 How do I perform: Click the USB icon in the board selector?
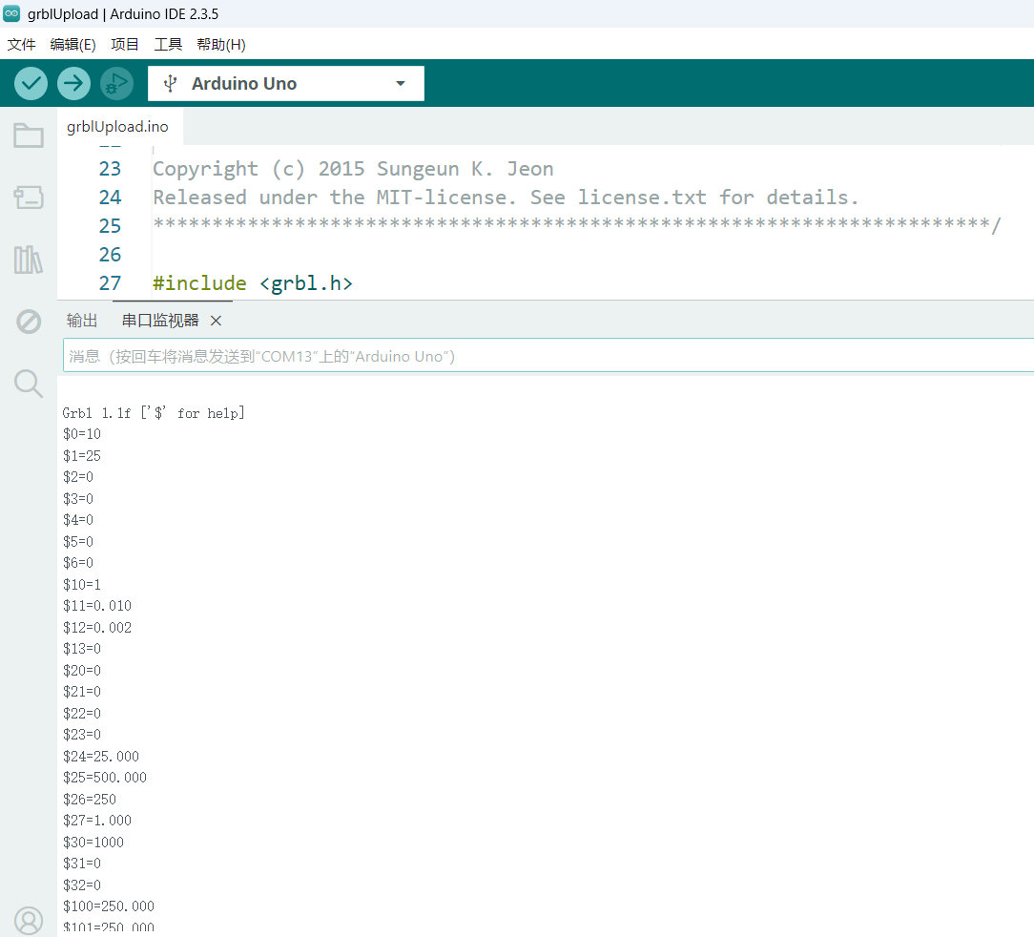170,84
